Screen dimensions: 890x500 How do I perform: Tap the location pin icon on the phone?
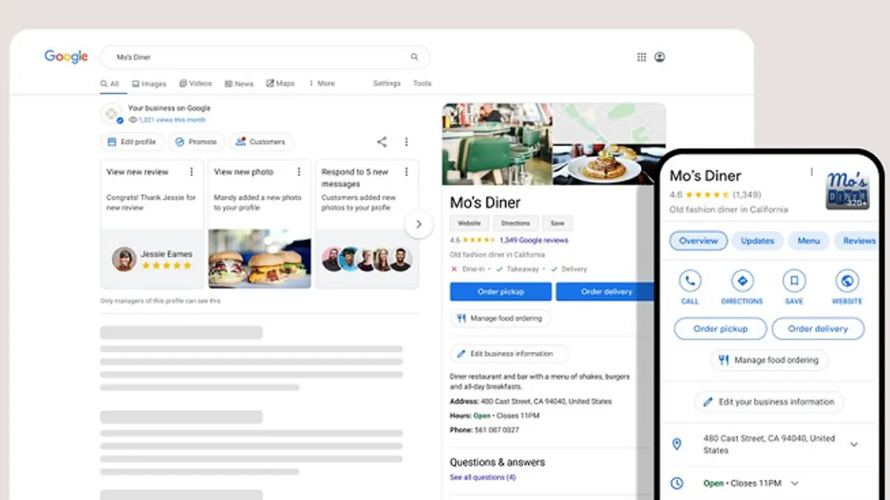click(x=676, y=444)
